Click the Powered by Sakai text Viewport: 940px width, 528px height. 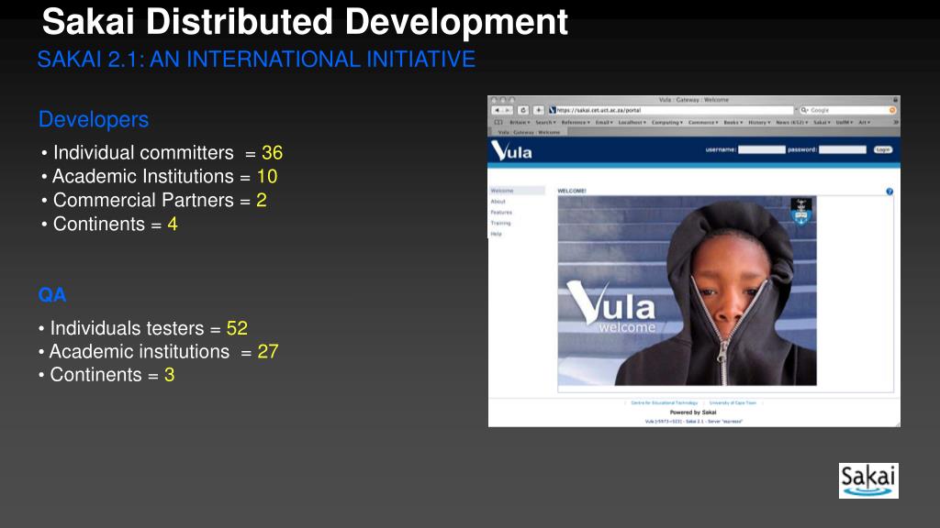coord(693,412)
